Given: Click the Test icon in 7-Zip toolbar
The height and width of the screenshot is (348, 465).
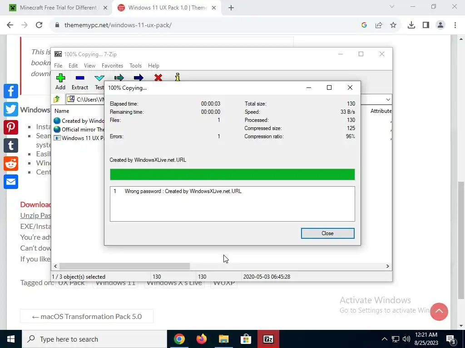Looking at the screenshot, I should click(x=99, y=78).
